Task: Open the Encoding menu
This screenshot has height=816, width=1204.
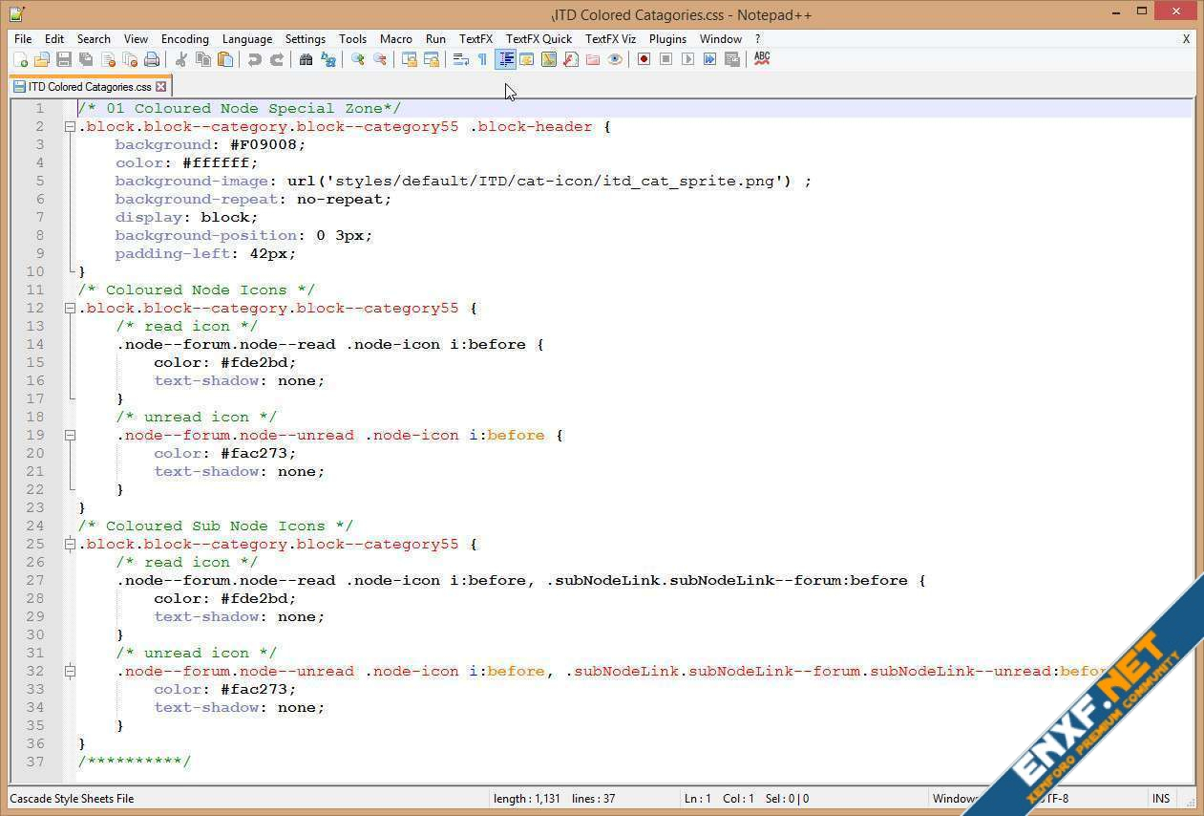Action: click(x=184, y=39)
